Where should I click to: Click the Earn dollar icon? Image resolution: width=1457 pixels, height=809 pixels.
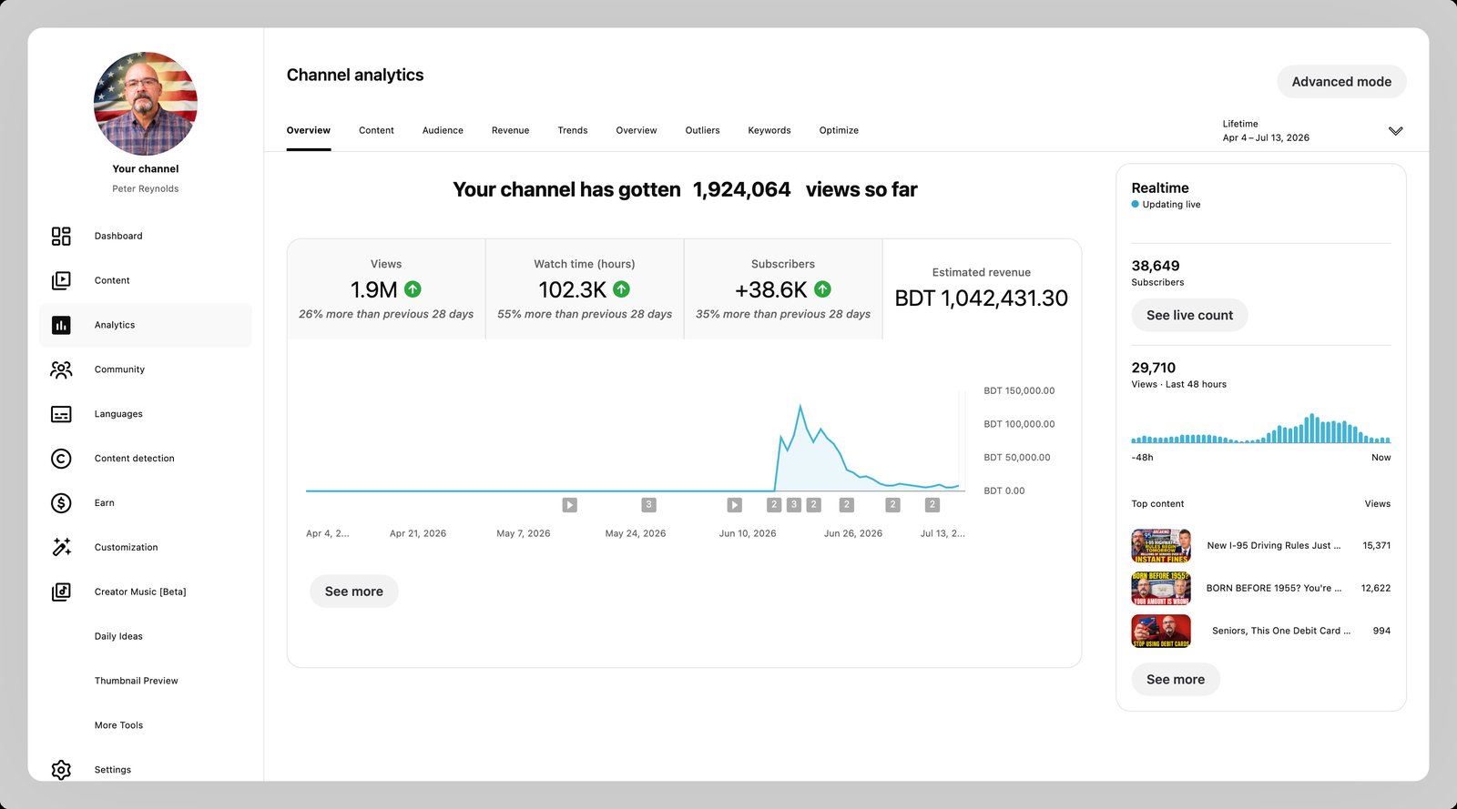tap(61, 503)
